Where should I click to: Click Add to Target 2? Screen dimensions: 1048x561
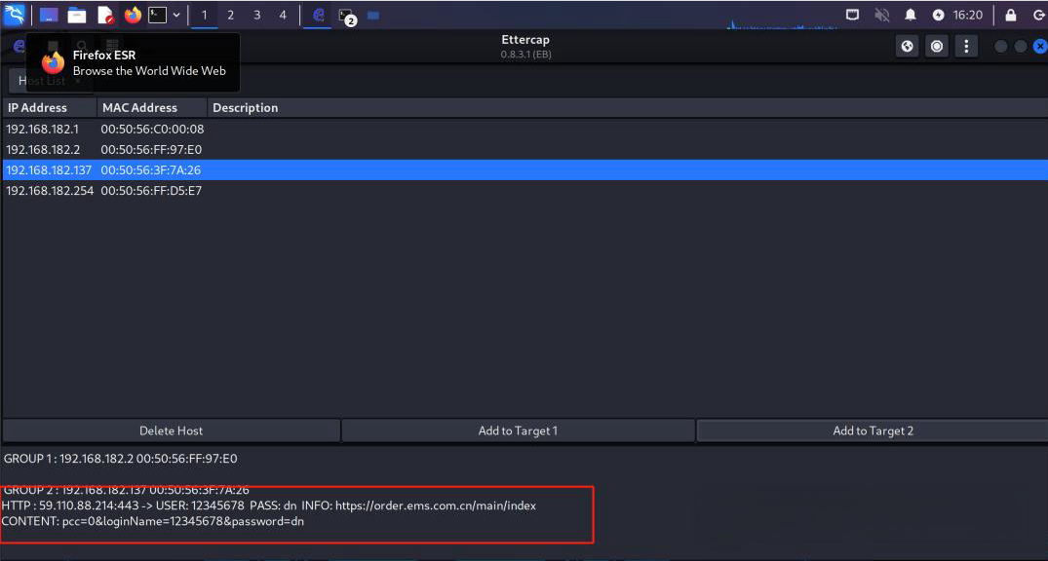(873, 430)
